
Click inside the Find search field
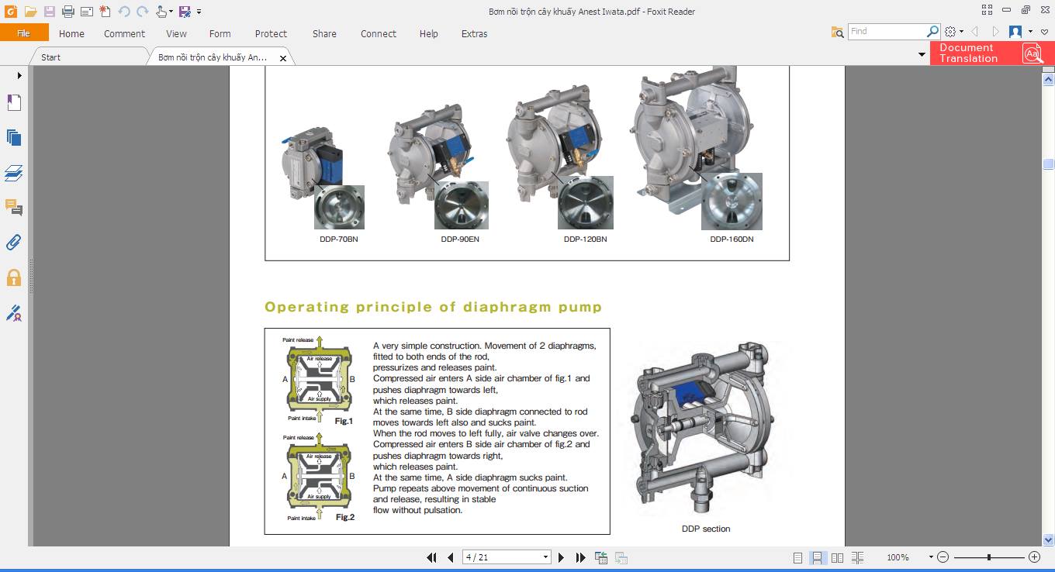887,31
